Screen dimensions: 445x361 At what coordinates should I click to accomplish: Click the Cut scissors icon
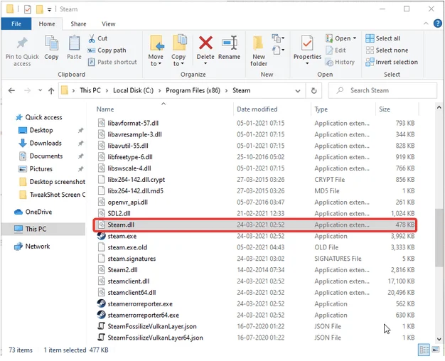point(92,38)
